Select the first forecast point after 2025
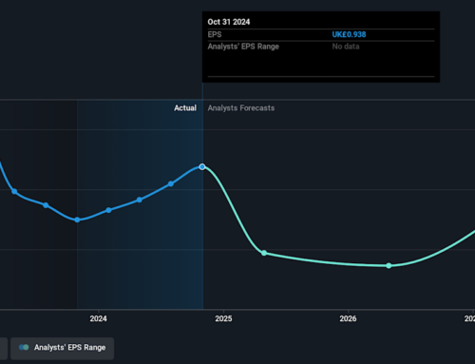The width and height of the screenshot is (475, 364). (x=264, y=253)
